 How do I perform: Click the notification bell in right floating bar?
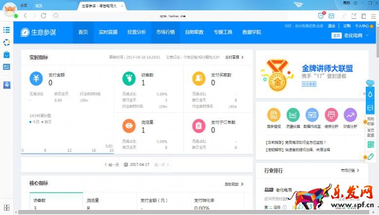coord(370,94)
